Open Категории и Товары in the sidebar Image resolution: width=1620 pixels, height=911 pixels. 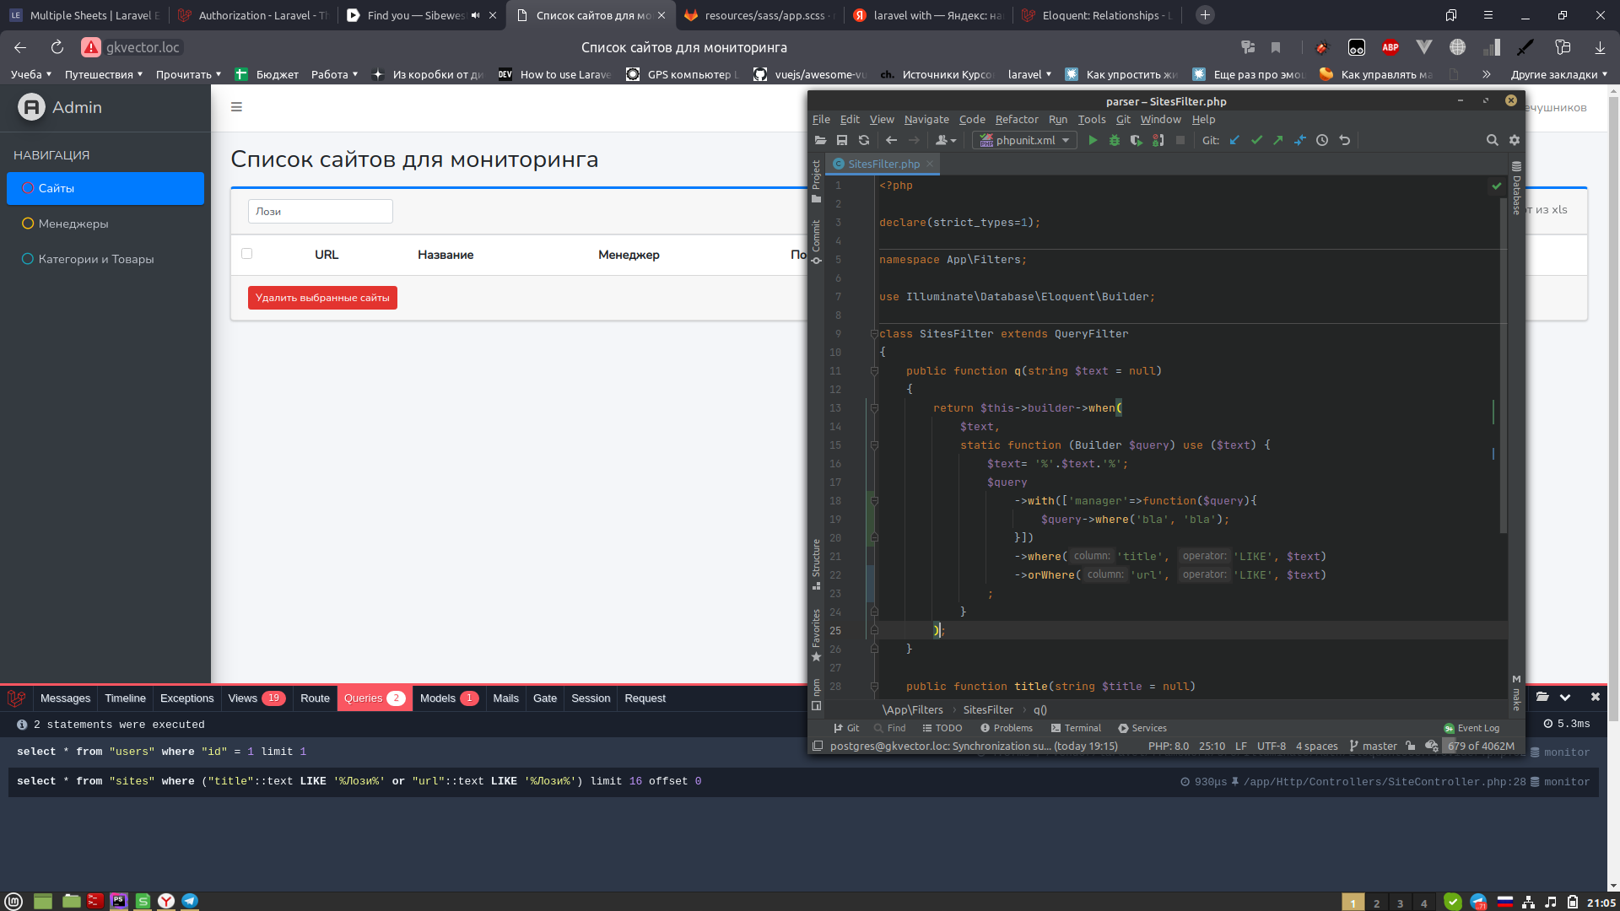point(105,259)
